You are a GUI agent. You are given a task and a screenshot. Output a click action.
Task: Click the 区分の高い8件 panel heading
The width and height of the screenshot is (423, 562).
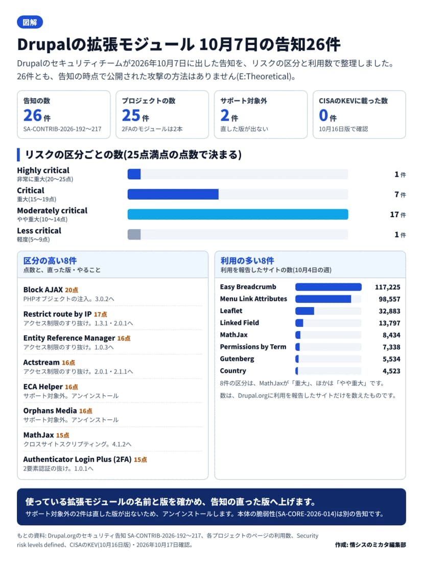click(50, 261)
